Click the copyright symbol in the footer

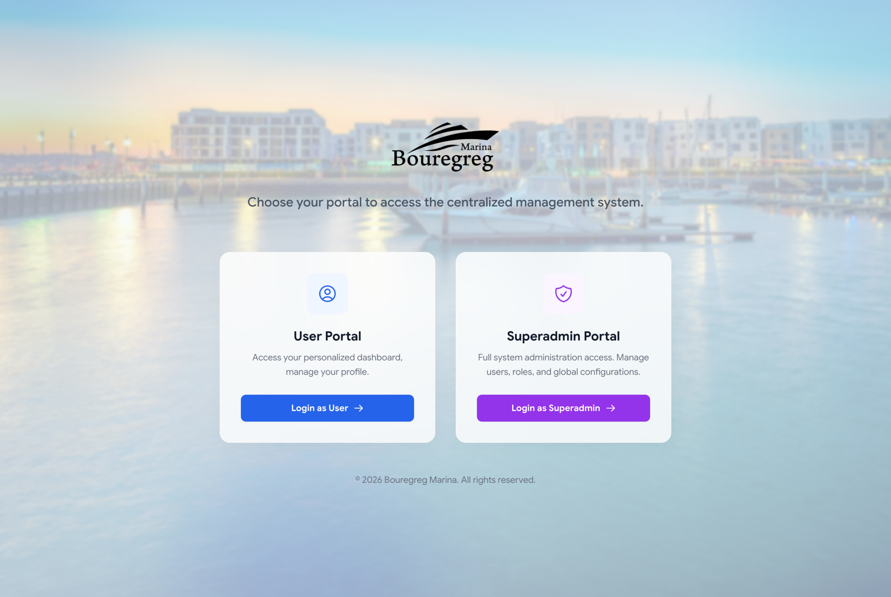[357, 479]
